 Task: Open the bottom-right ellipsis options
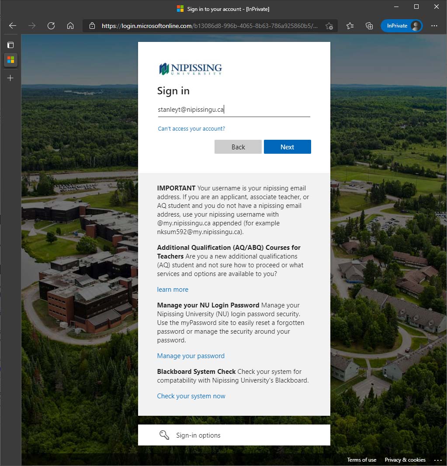(x=438, y=459)
